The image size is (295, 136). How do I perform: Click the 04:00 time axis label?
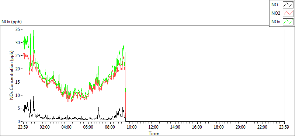click(x=67, y=127)
